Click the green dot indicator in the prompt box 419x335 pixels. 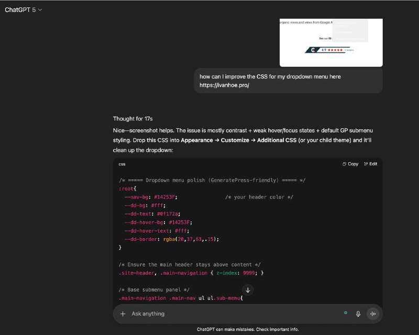(346, 312)
